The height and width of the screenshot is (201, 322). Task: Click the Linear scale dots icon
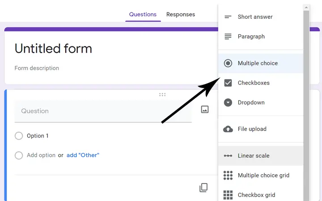pyautogui.click(x=228, y=156)
